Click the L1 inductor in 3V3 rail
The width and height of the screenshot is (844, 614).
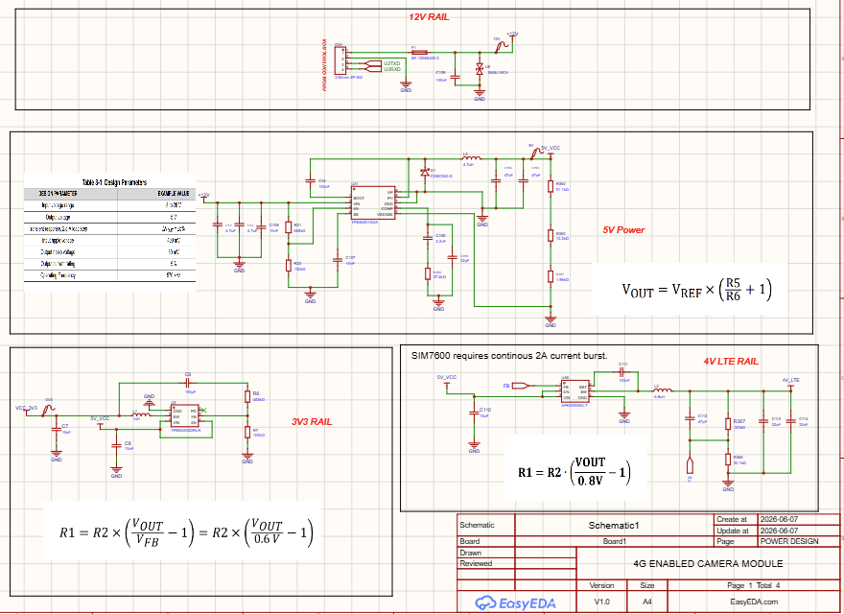(142, 415)
